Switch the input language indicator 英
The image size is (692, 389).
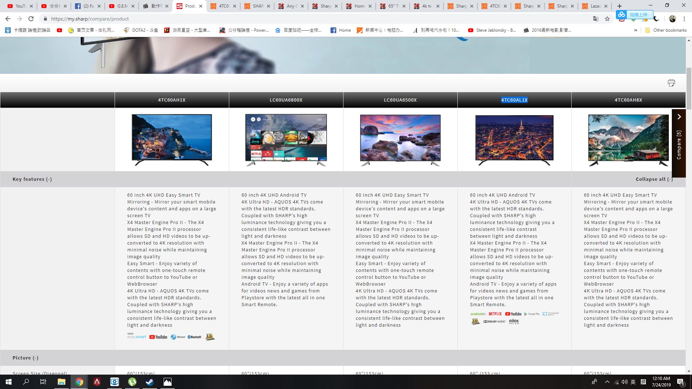633,382
